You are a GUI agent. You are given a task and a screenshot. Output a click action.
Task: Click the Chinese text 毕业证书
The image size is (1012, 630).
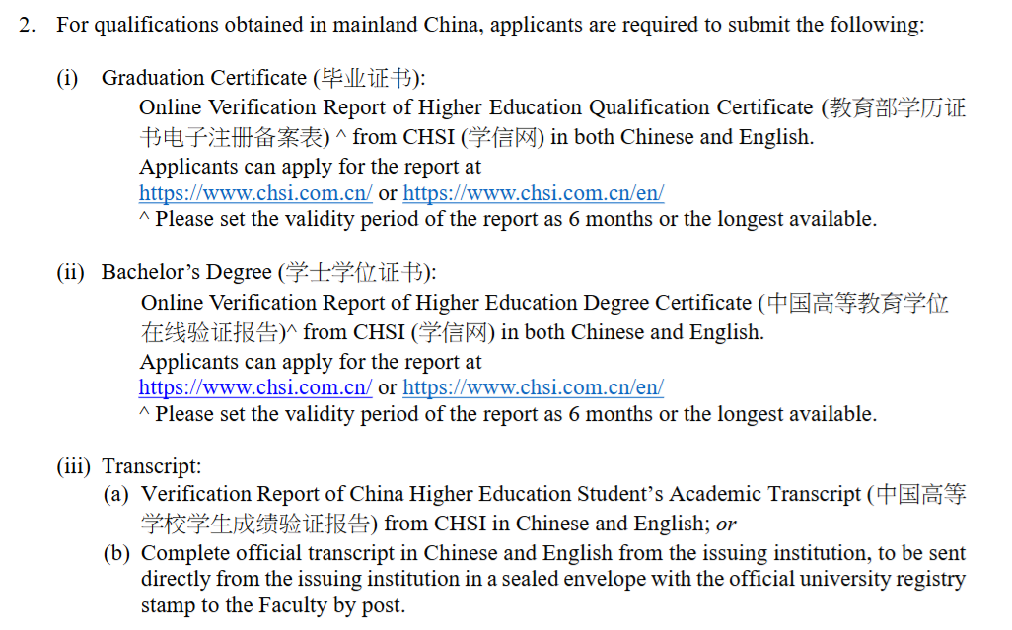[365, 78]
